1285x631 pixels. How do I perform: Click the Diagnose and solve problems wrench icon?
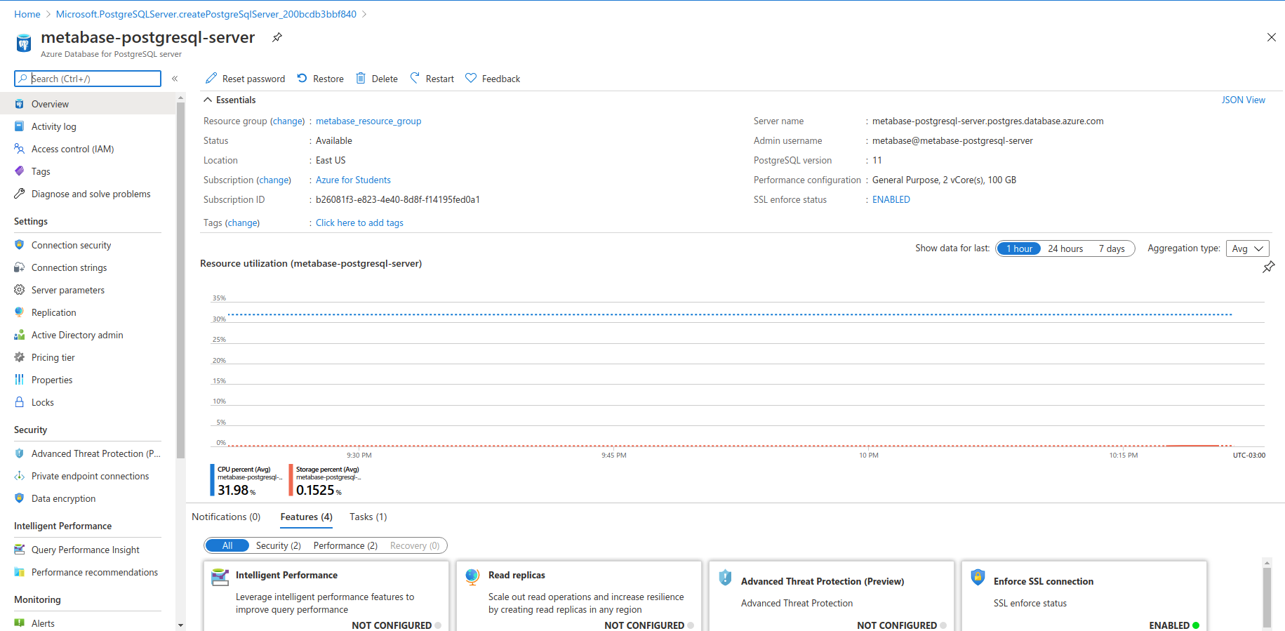[20, 194]
